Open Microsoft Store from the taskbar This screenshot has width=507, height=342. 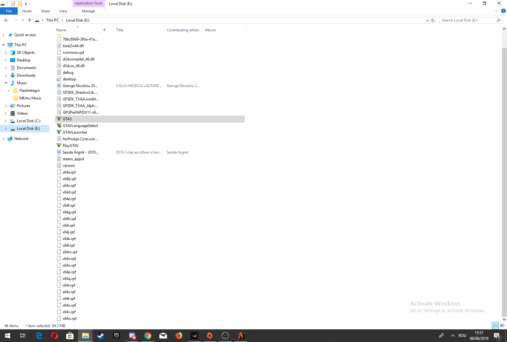(x=70, y=336)
